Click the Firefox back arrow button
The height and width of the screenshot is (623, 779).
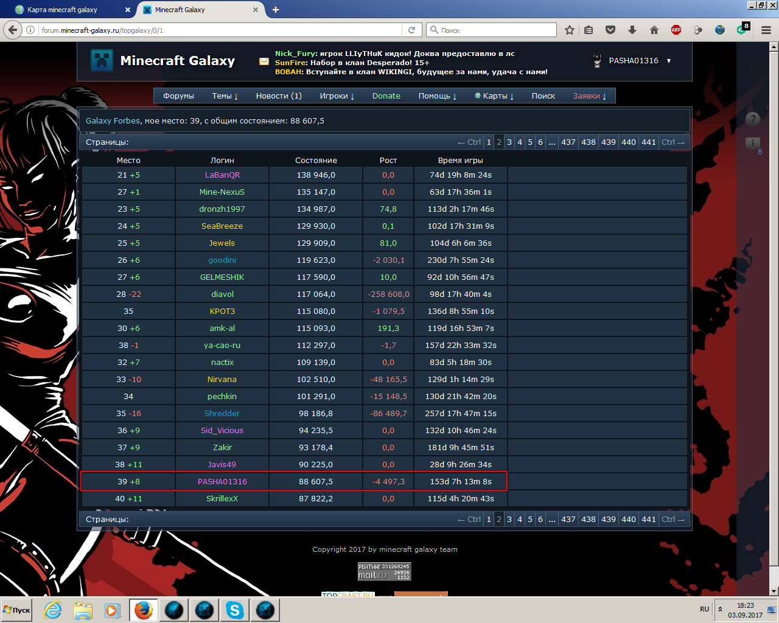tap(12, 30)
